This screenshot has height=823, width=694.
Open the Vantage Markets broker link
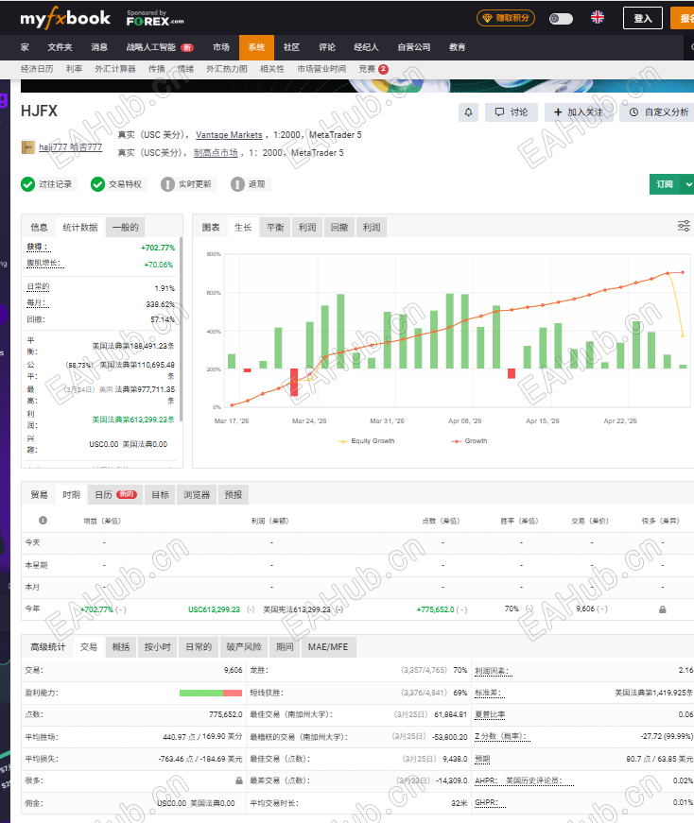pos(229,135)
